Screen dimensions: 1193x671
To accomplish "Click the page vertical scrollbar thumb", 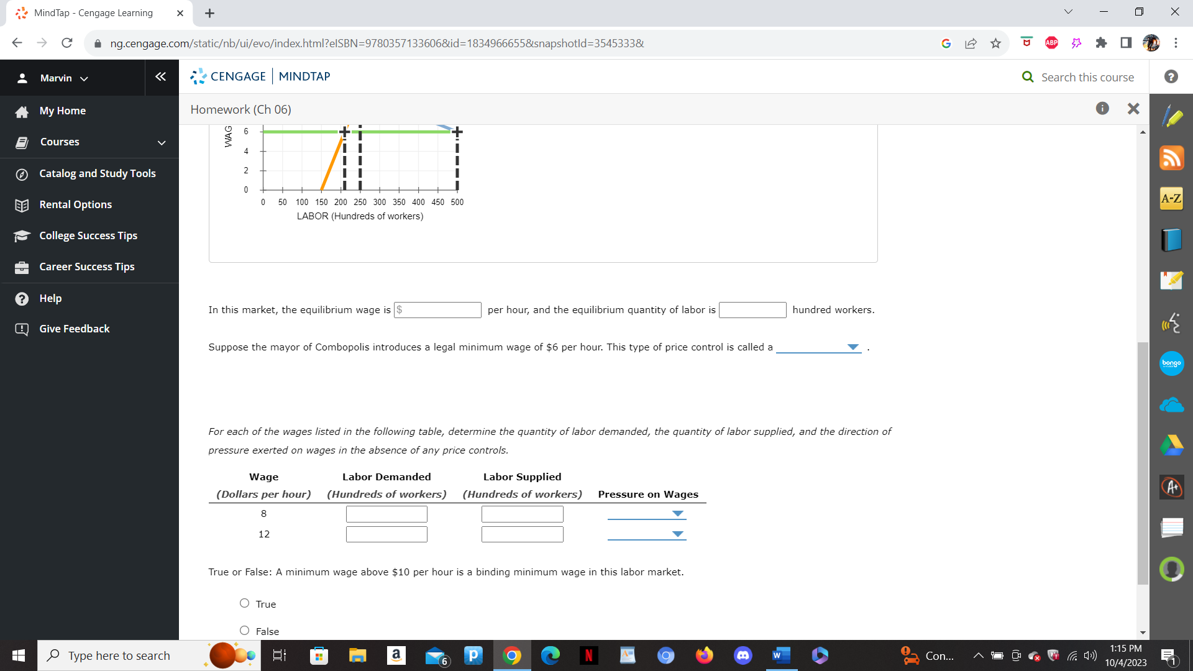I will coord(1143,463).
